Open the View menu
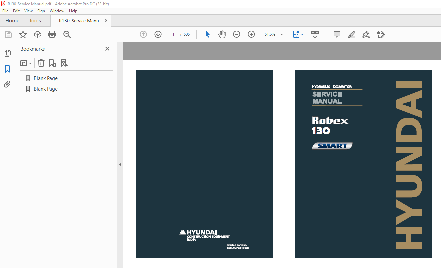This screenshot has height=268, width=441. (x=29, y=11)
